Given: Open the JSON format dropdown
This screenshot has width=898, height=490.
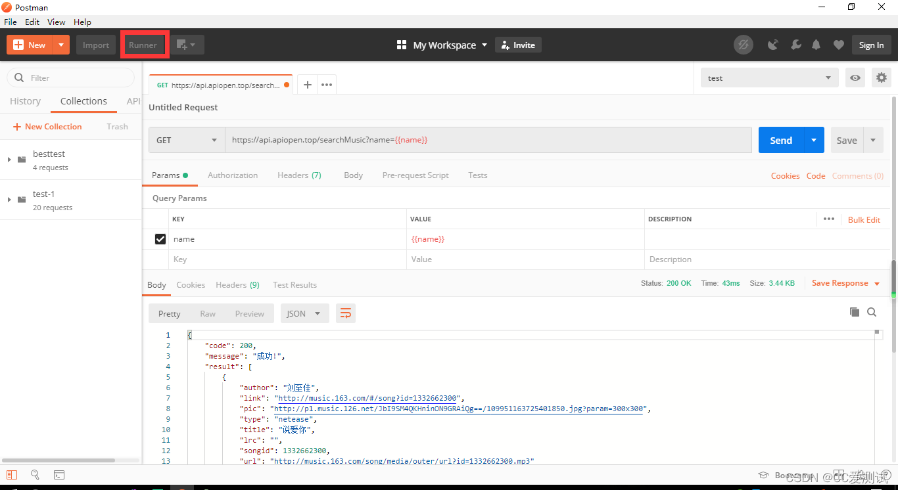Looking at the screenshot, I should 304,313.
